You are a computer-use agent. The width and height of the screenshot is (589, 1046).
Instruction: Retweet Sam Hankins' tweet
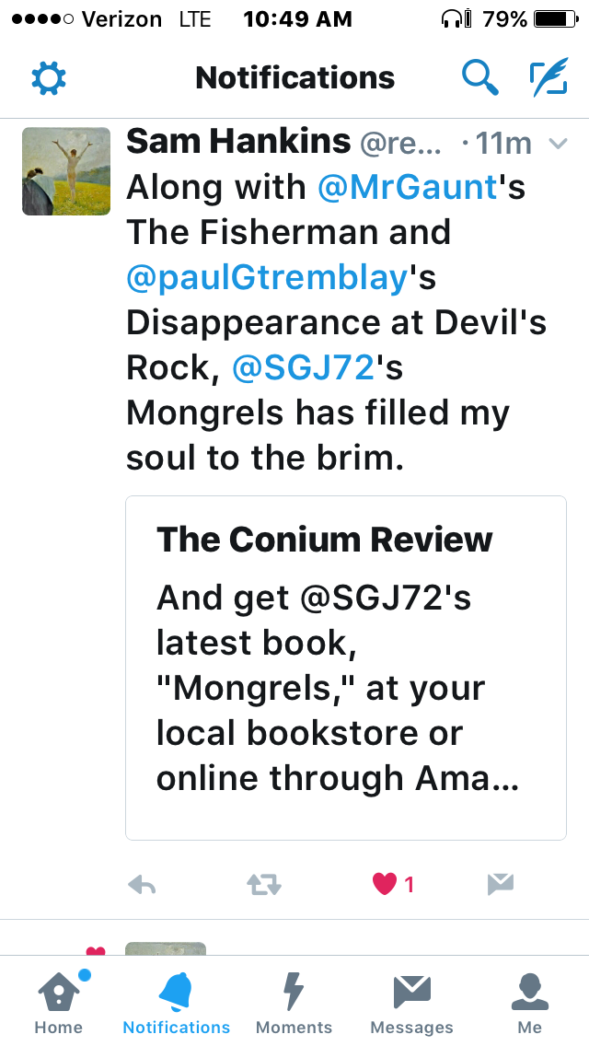[264, 885]
